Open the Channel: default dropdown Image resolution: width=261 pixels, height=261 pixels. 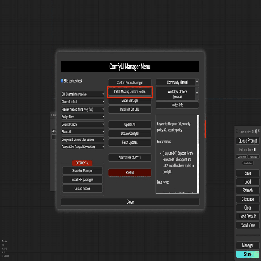click(x=83, y=101)
